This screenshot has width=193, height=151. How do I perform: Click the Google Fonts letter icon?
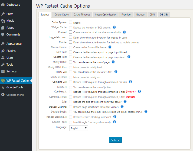coord(3,88)
